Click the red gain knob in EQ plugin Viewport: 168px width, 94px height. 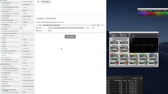click(117, 62)
